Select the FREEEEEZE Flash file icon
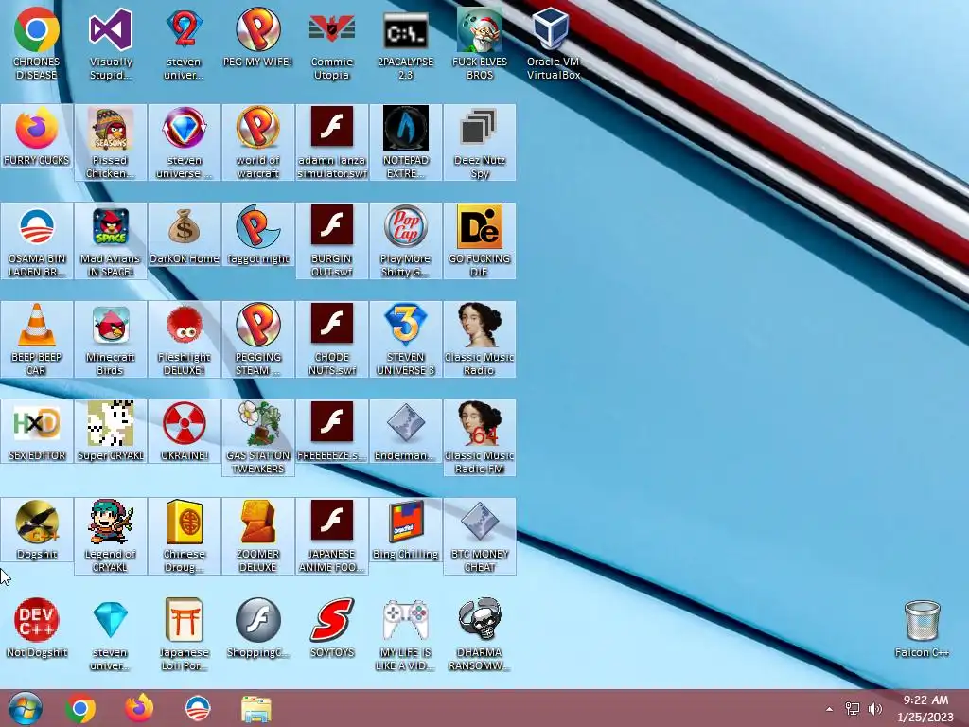 (332, 432)
